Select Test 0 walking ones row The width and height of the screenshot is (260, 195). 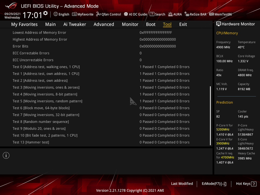click(106, 67)
